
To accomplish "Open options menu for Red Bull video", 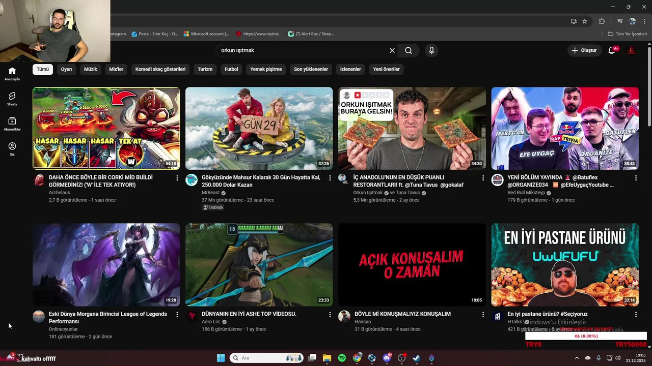I will (636, 178).
